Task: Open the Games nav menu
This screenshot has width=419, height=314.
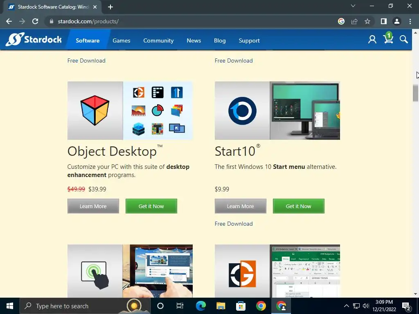Action: pyautogui.click(x=121, y=40)
